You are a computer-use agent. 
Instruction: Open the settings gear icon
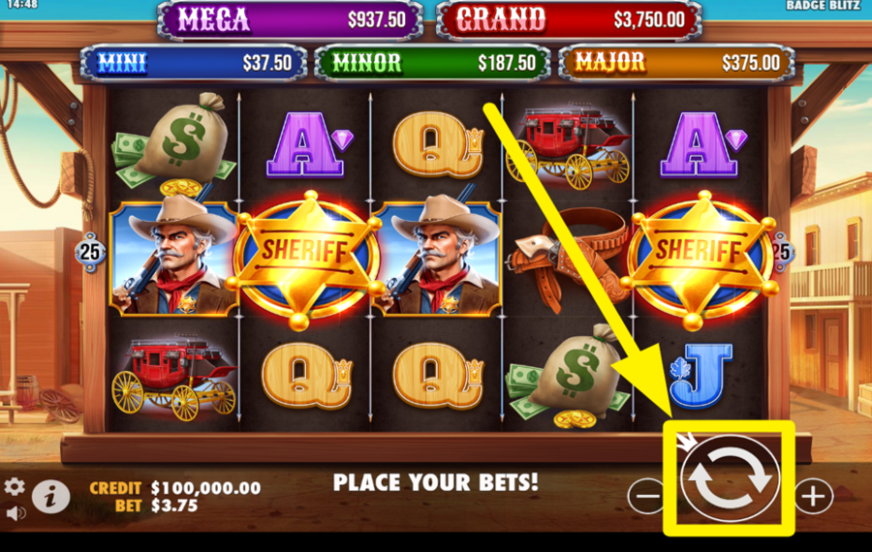click(x=15, y=487)
